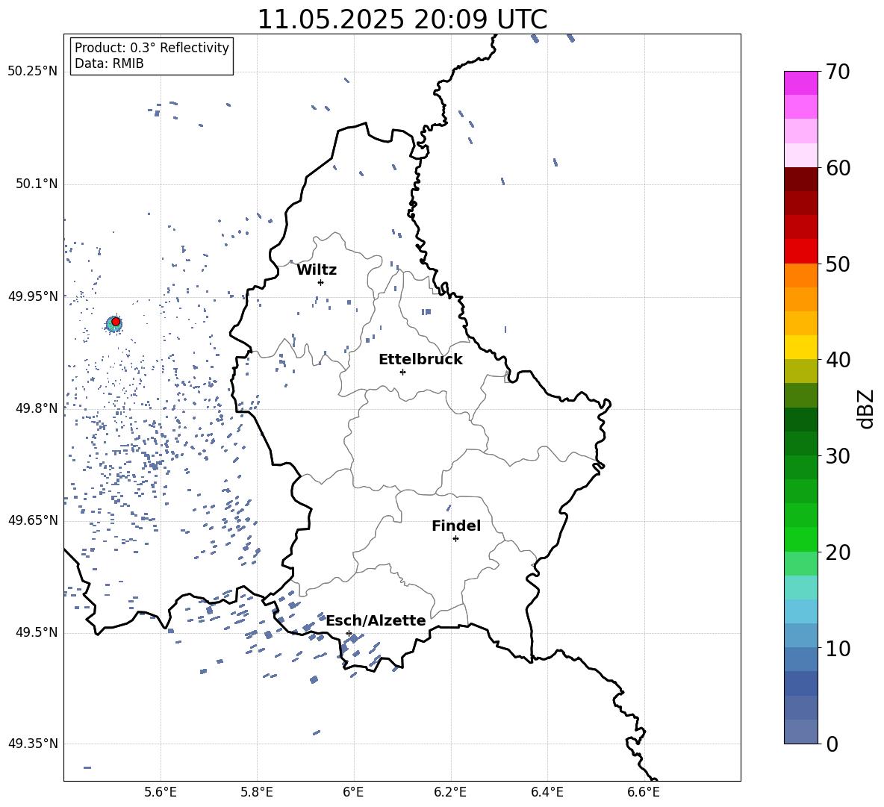Viewport: 884px width, 807px height.
Task: Click the 5.8°E longitude label
Action: point(257,792)
